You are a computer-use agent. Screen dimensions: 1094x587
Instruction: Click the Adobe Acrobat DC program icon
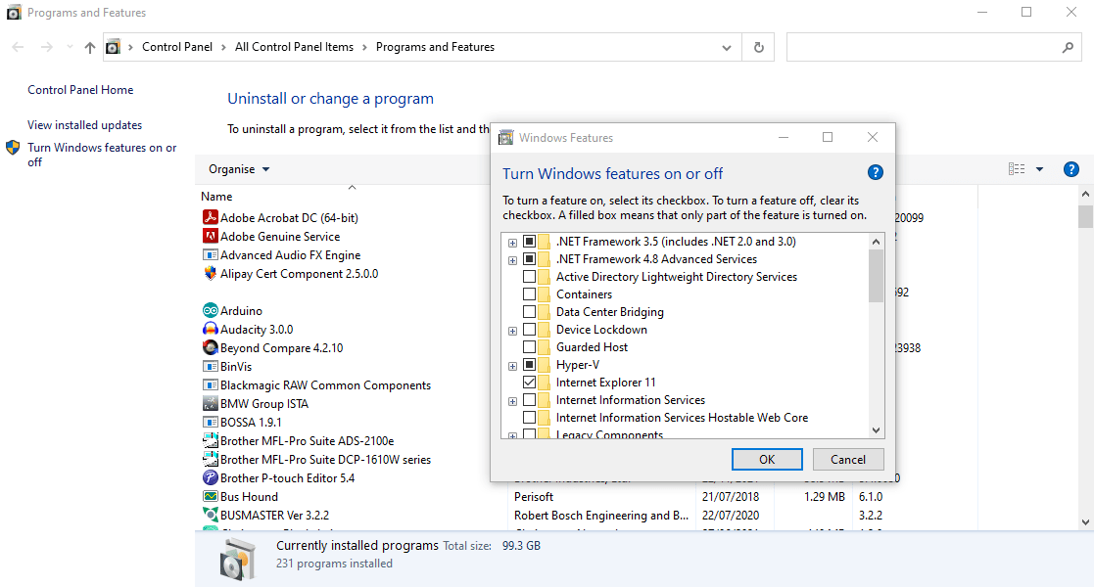[x=210, y=217]
